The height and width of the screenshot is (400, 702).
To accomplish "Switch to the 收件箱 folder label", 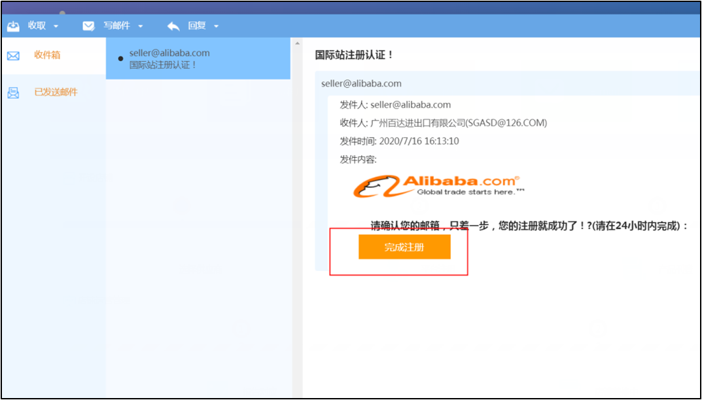I will [x=47, y=56].
